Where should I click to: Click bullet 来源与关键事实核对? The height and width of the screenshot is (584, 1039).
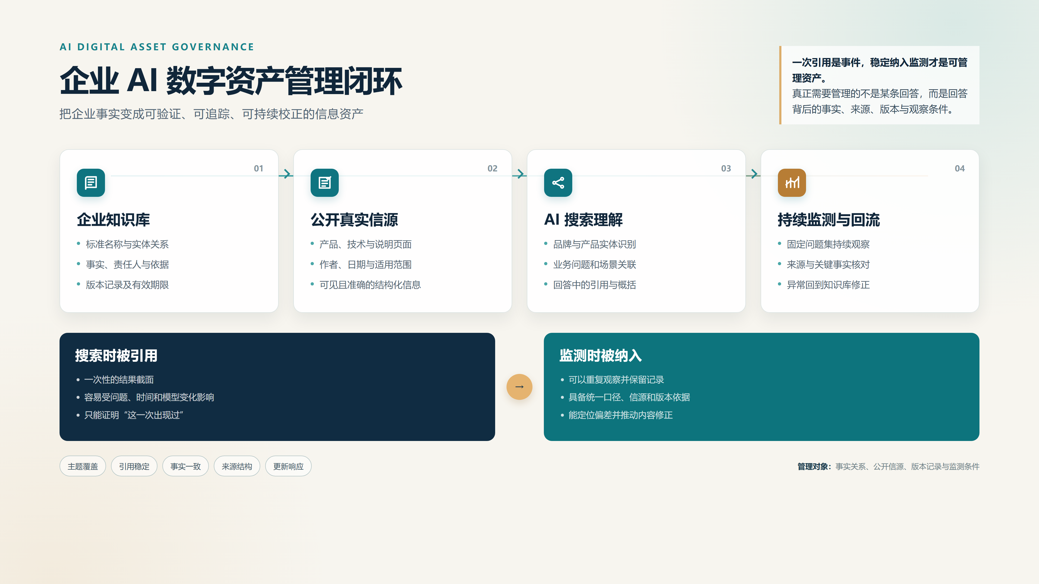coord(828,264)
